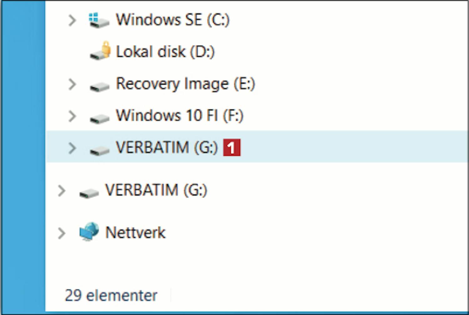The width and height of the screenshot is (469, 315).
Task: Click the Windows 10 FI (F:) drive icon
Action: (99, 118)
